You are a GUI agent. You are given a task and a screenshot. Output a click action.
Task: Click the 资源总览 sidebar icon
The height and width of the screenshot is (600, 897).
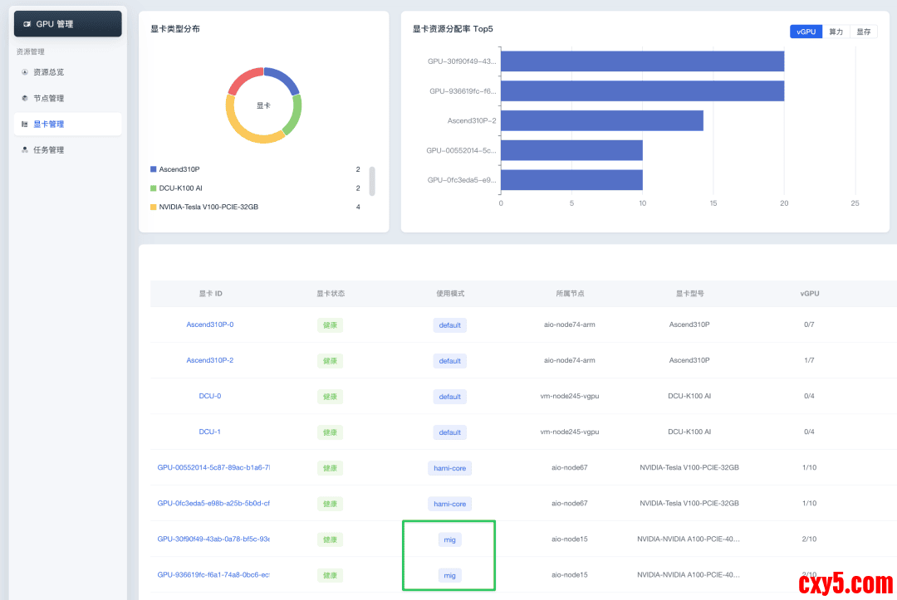25,72
